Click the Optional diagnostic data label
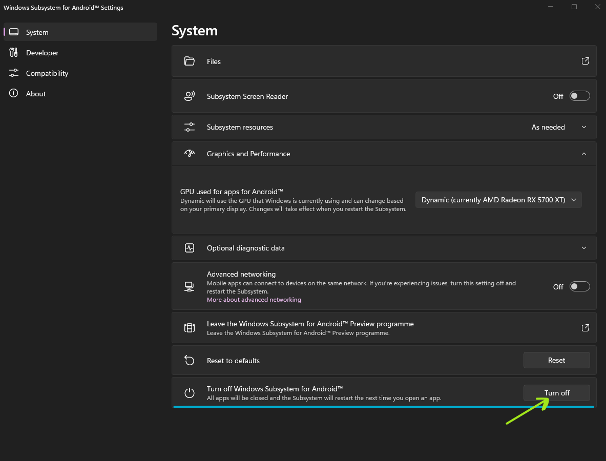 [245, 248]
